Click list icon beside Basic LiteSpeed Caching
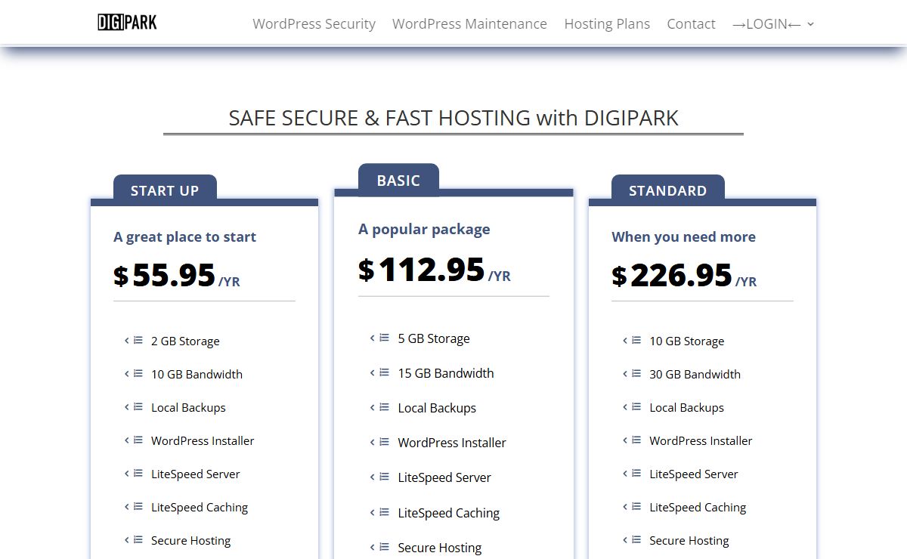907x559 pixels. [x=379, y=512]
